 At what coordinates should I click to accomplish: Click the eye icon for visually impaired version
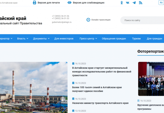click(69, 3)
